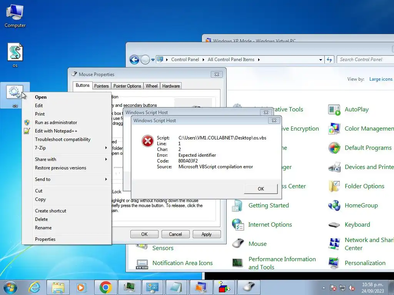The image size is (394, 295).
Task: Click the Control Panel taskbar icon
Action: [152, 287]
